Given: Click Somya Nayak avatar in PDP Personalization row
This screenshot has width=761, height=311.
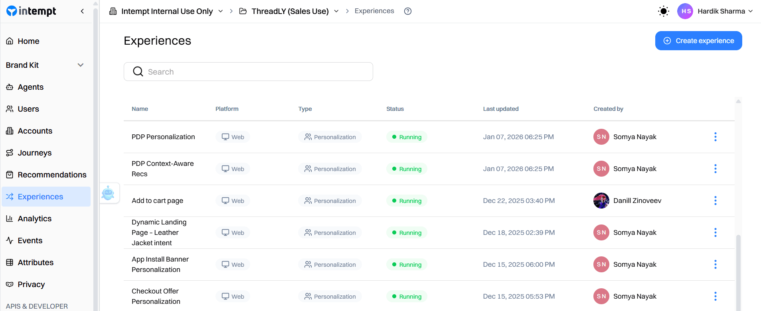Looking at the screenshot, I should 601,137.
